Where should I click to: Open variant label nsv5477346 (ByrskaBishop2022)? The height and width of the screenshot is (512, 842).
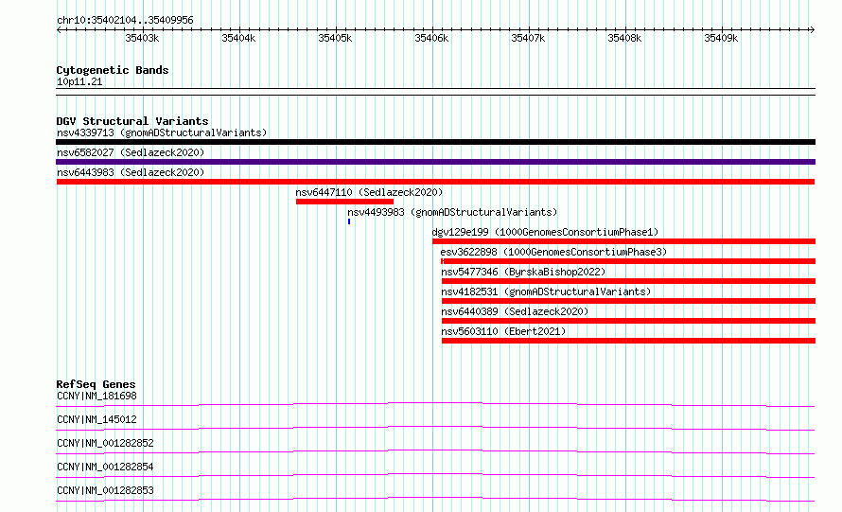[523, 272]
